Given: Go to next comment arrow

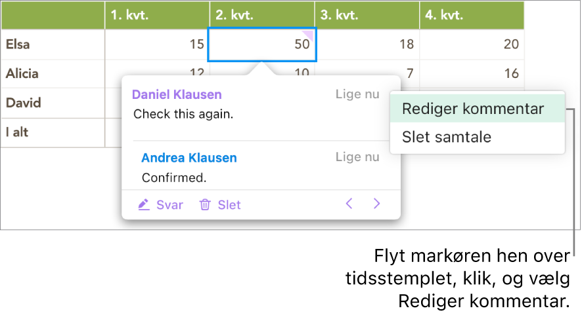Looking at the screenshot, I should click(x=376, y=204).
